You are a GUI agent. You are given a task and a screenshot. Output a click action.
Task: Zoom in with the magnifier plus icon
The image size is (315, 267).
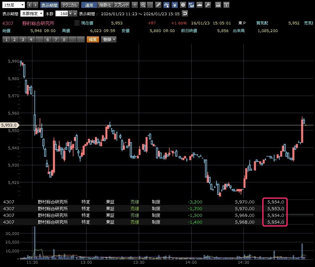[143, 5]
